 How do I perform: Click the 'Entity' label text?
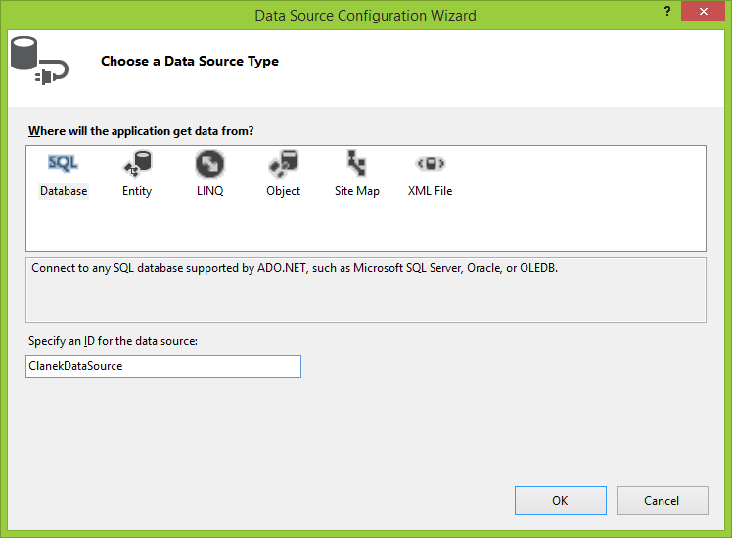(x=137, y=191)
